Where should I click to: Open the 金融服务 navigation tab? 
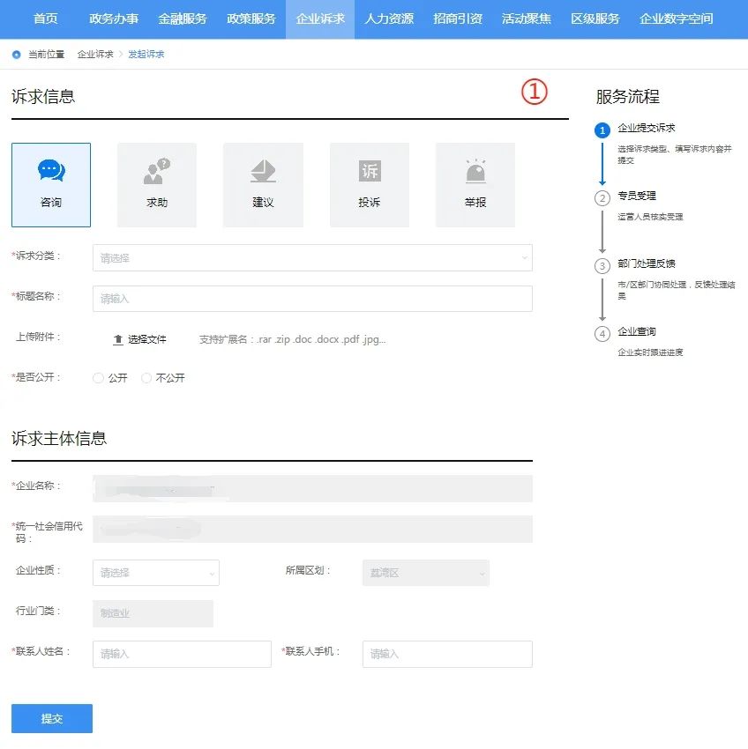point(183,19)
